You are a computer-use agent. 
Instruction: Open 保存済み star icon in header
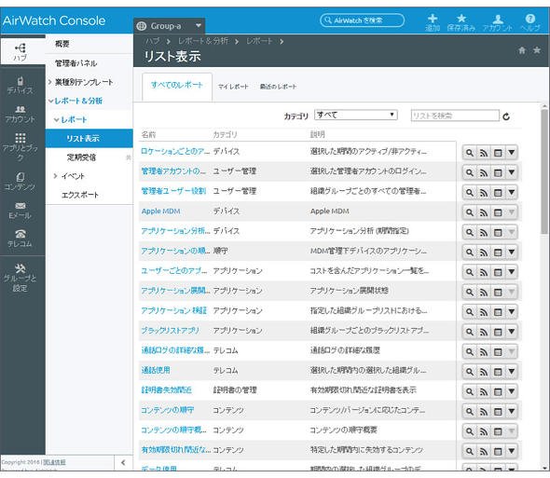pyautogui.click(x=461, y=22)
